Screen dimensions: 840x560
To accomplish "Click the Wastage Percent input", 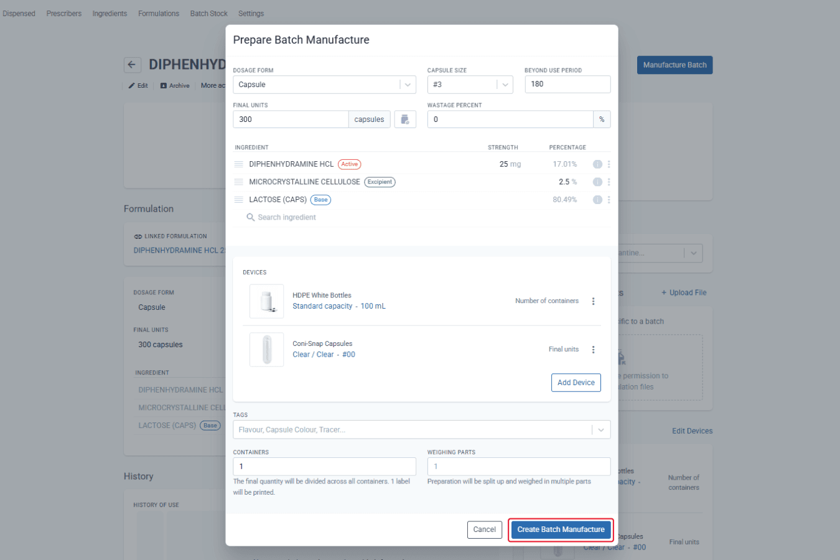I will click(510, 119).
